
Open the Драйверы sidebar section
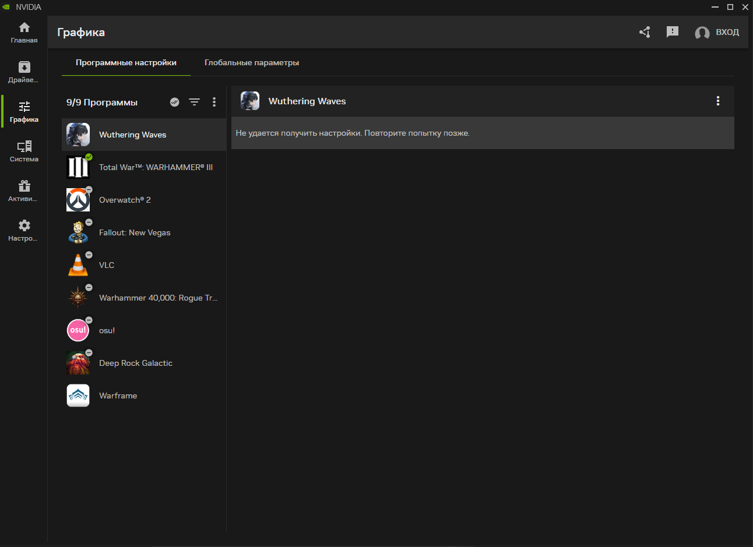coord(24,72)
